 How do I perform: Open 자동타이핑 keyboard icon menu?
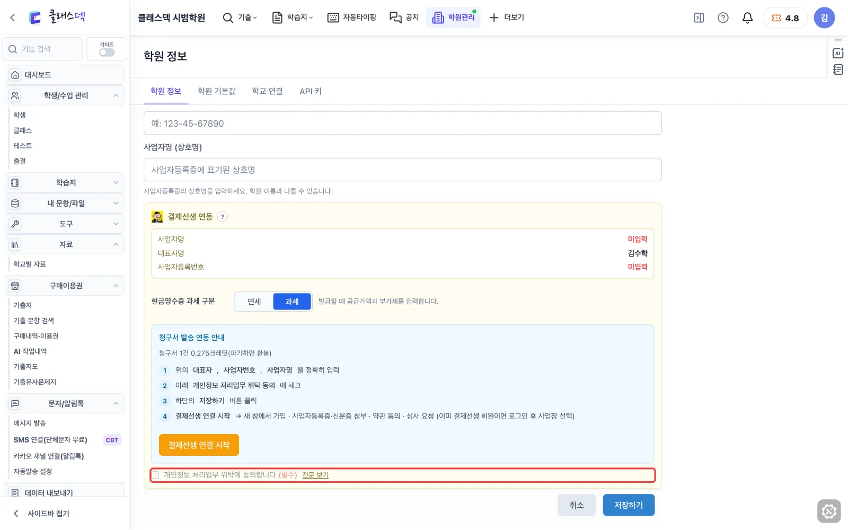[333, 17]
